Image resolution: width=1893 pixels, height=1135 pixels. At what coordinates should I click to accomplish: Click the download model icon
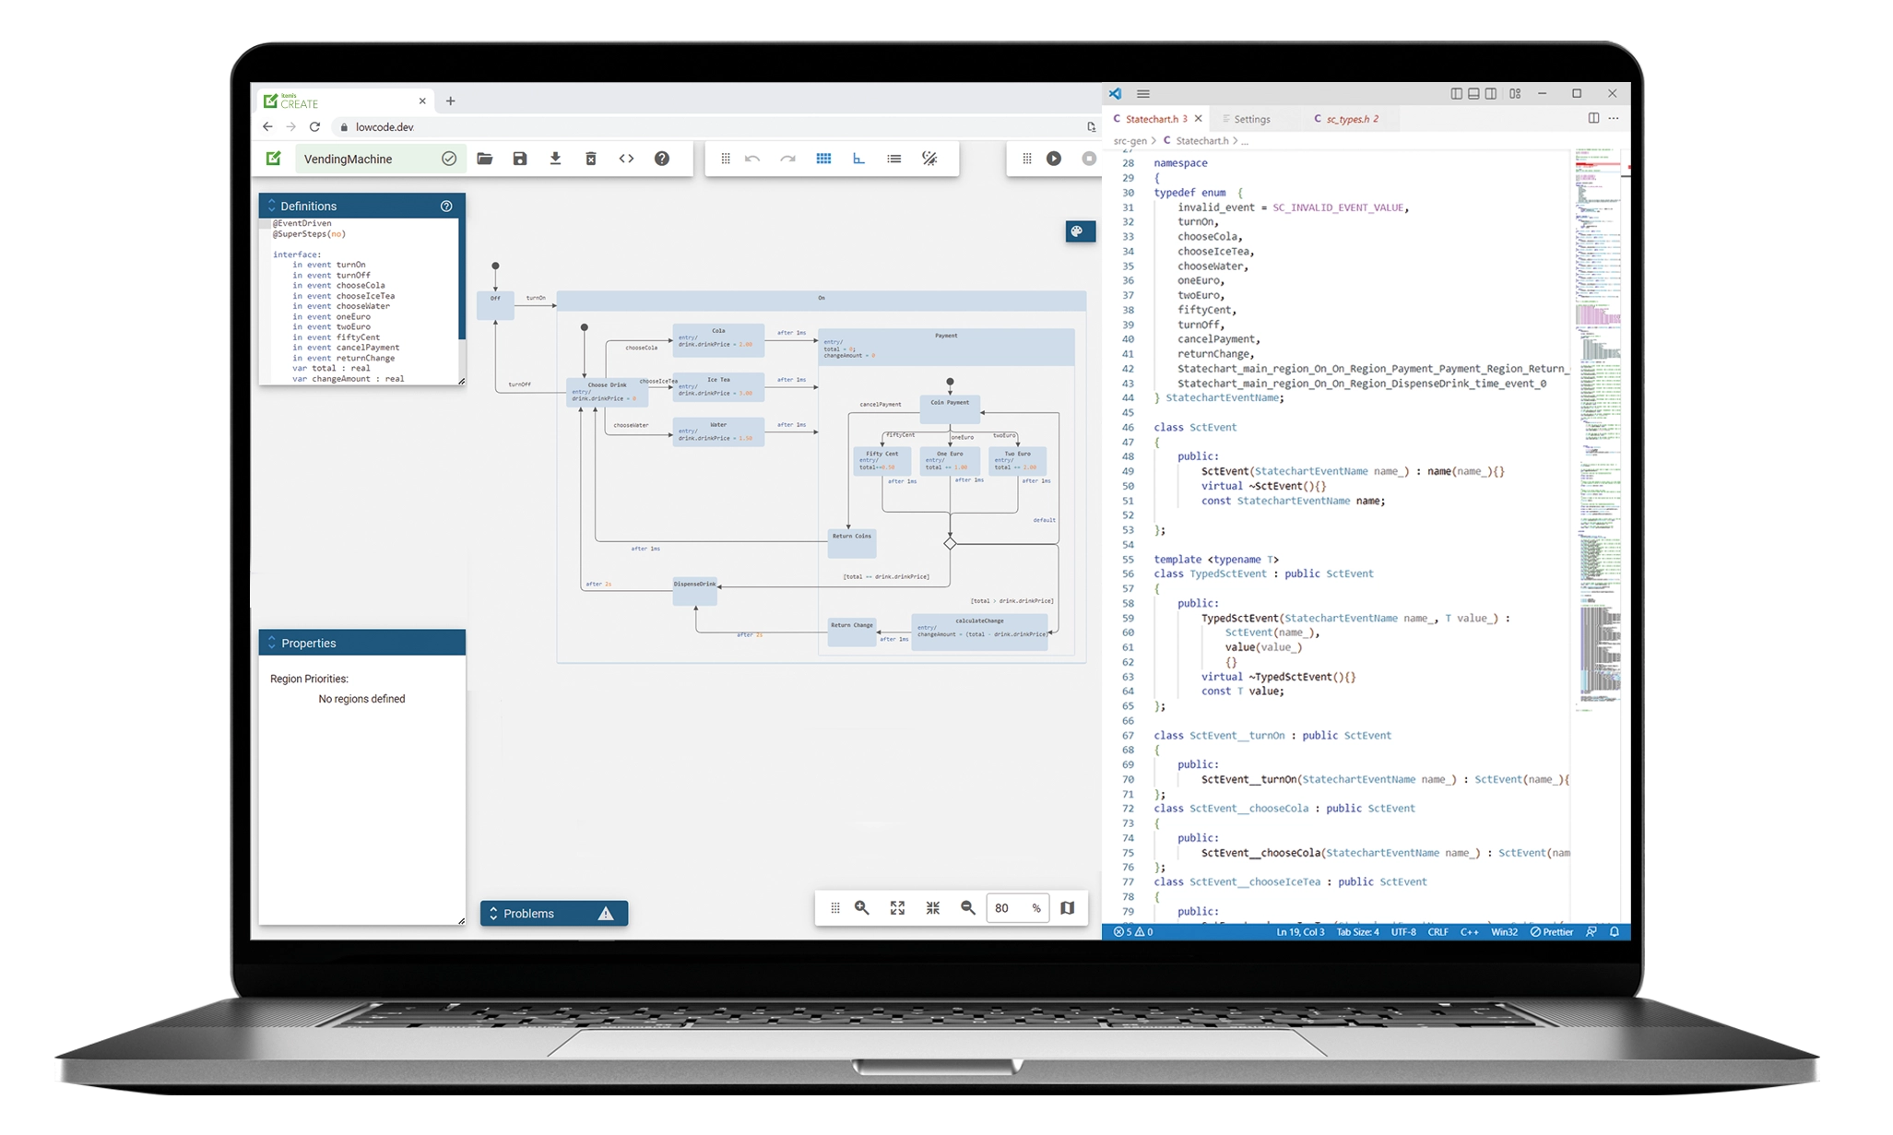pos(555,159)
